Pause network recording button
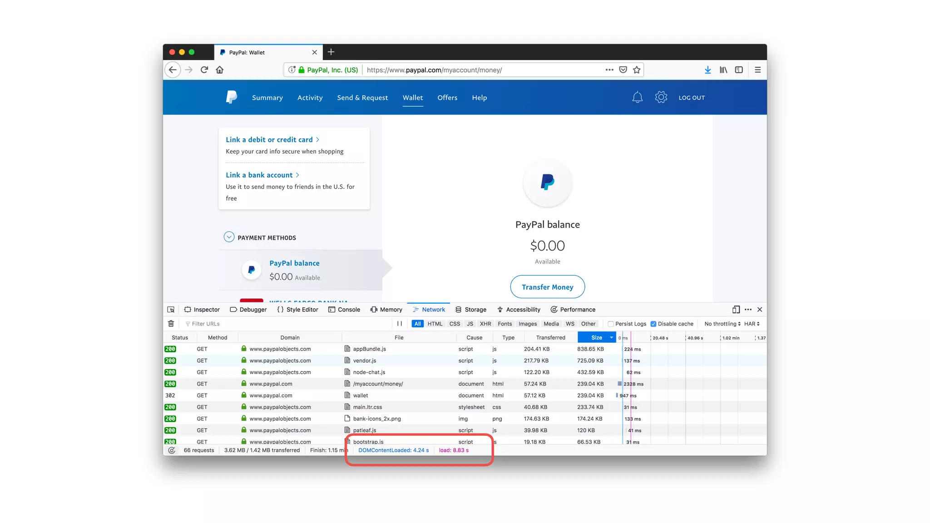This screenshot has height=523, width=930. (400, 324)
